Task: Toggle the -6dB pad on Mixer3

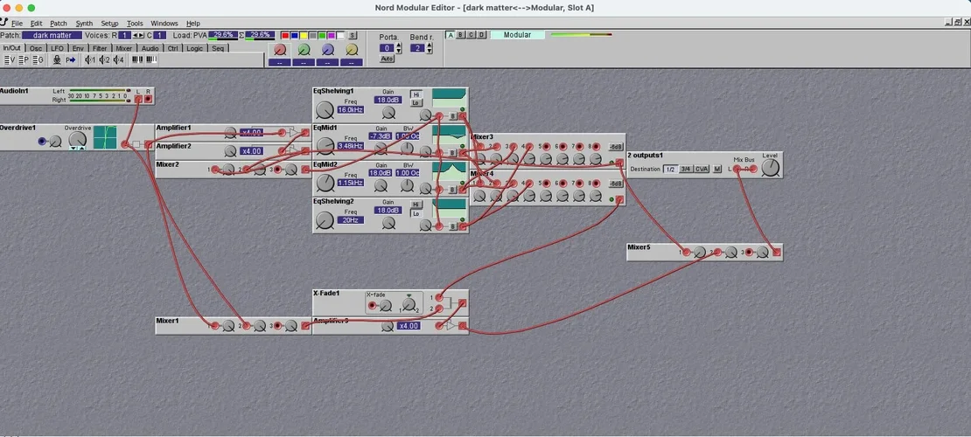Action: point(616,147)
